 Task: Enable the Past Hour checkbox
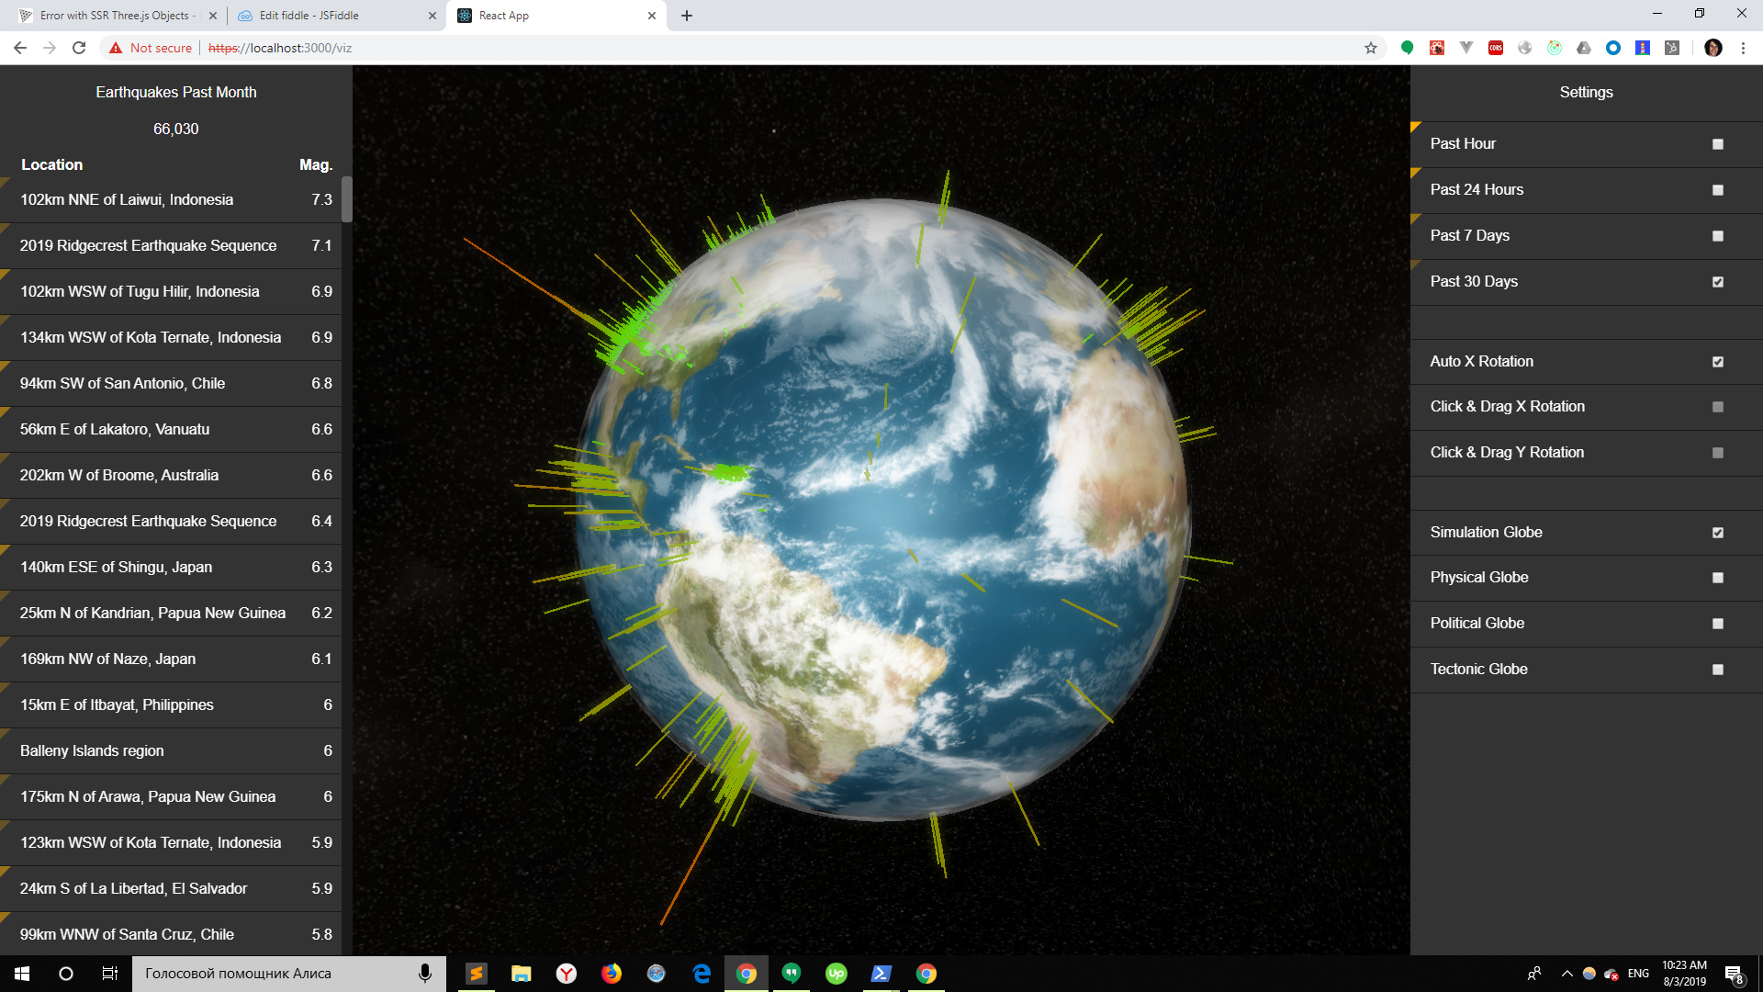[1717, 144]
